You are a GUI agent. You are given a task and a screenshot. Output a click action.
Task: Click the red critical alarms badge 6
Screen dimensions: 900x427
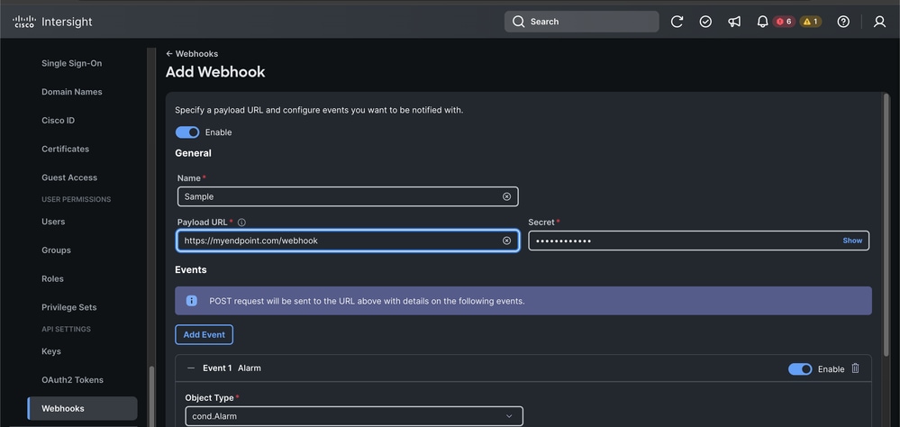click(x=784, y=22)
